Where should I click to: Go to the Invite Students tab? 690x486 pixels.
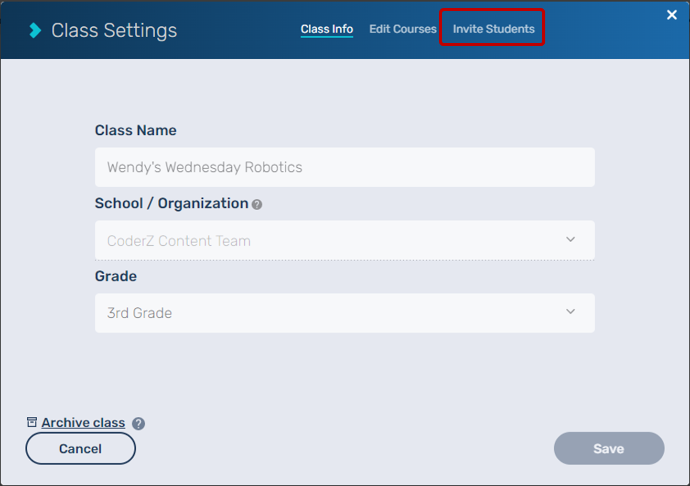tap(493, 29)
